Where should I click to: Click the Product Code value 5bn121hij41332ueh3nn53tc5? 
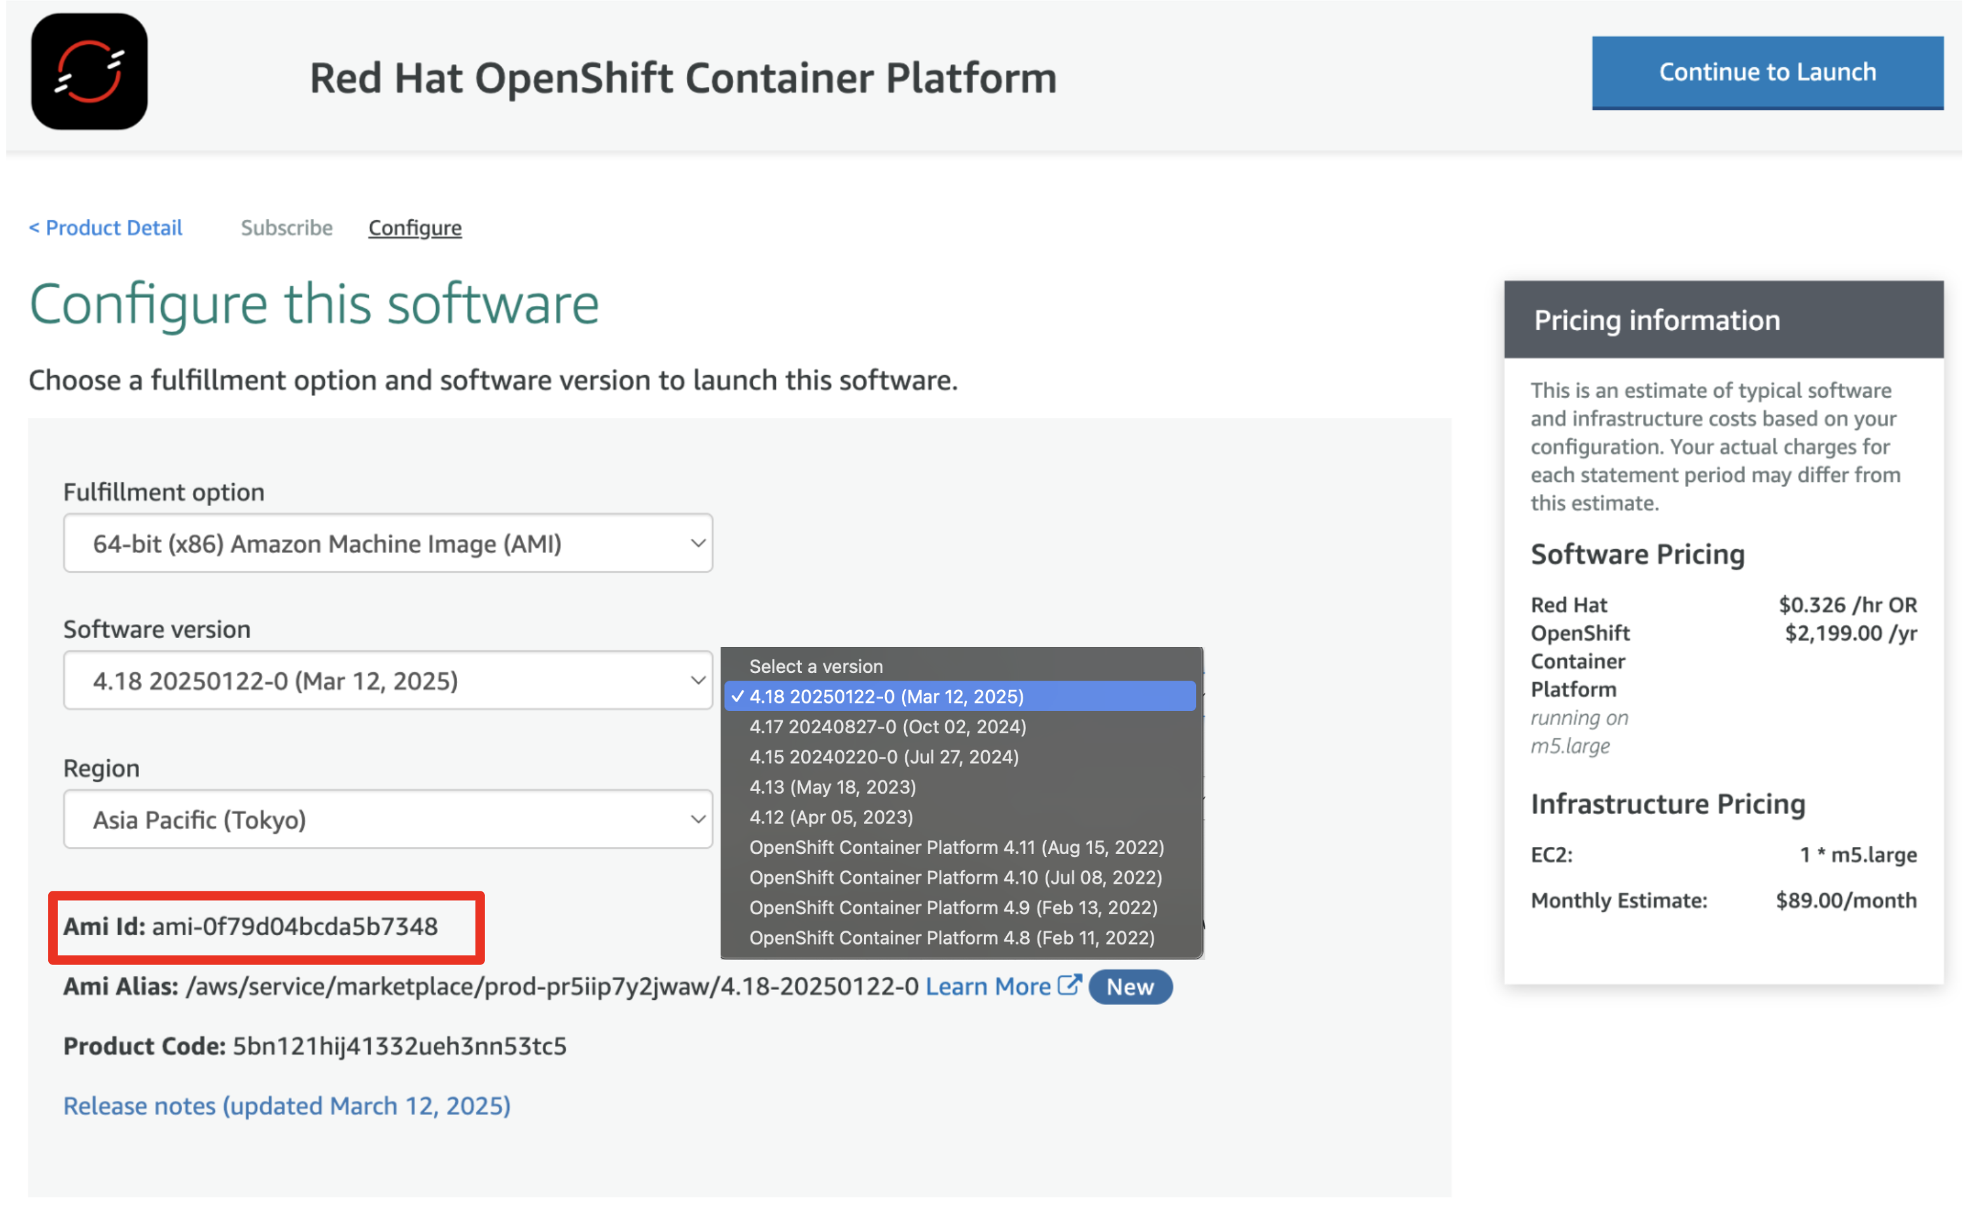(400, 1046)
